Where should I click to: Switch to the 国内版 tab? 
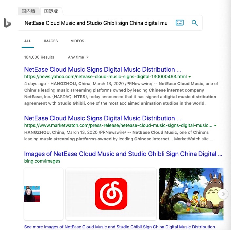tap(28, 11)
